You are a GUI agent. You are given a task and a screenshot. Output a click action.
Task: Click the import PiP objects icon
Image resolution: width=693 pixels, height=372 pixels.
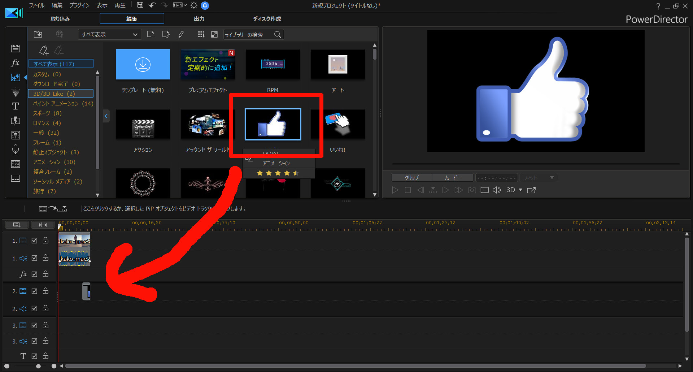tap(38, 34)
